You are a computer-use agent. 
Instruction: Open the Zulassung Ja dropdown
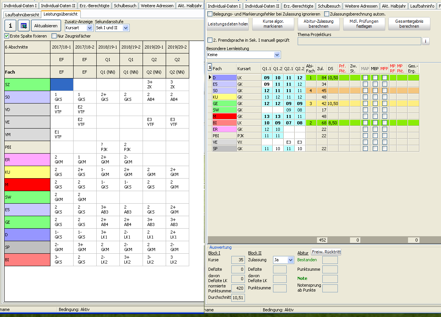[x=290, y=260]
